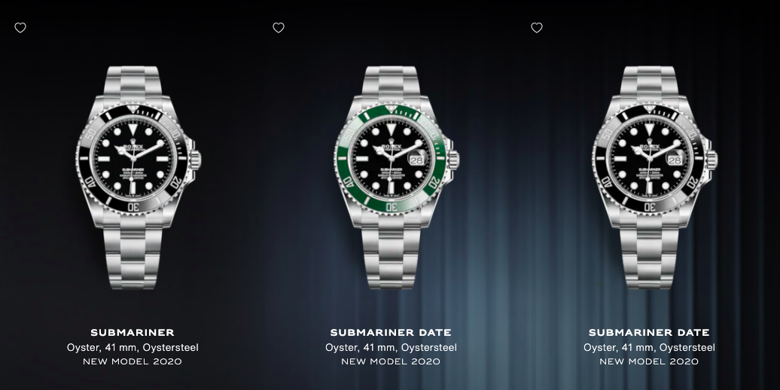
Task: Click NEW MODEL 2020 under black-bezel date watch
Action: tap(649, 361)
